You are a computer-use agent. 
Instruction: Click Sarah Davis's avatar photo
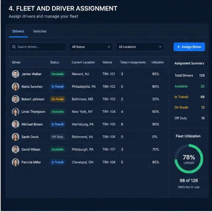16,137
